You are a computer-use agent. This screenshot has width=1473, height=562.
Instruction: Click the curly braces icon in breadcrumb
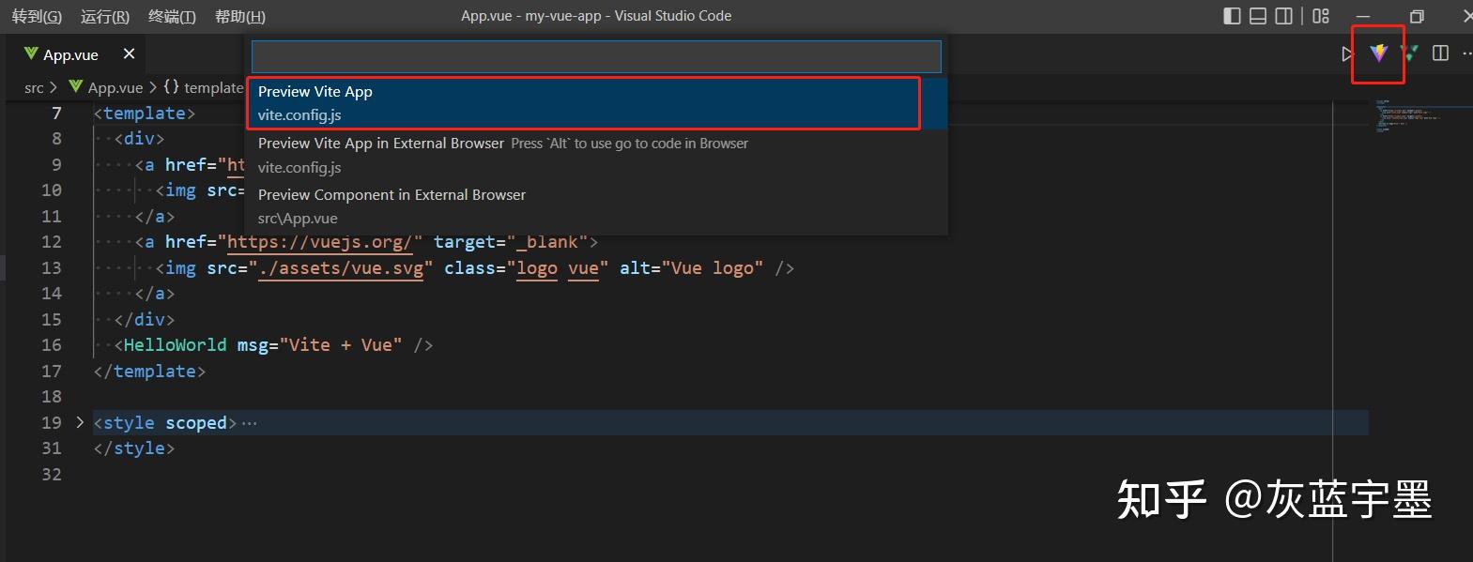(x=171, y=86)
